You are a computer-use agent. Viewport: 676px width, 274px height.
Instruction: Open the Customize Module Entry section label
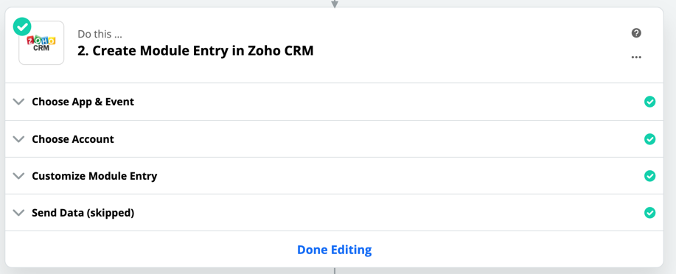tap(94, 176)
